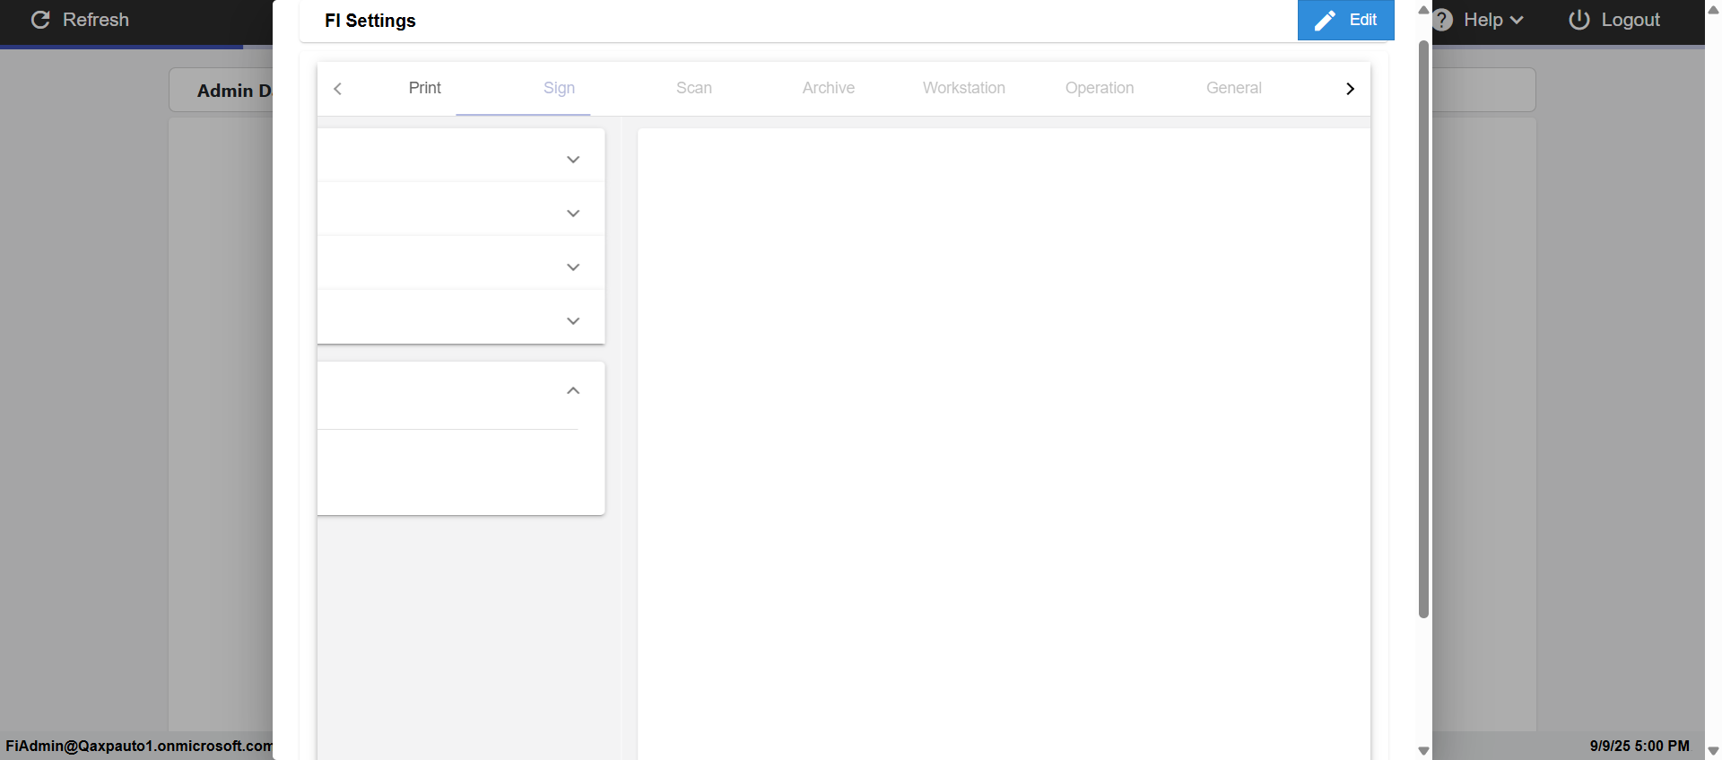Screen dimensions: 1722x760
Task: Open the Operation tab
Action: (x=1100, y=88)
